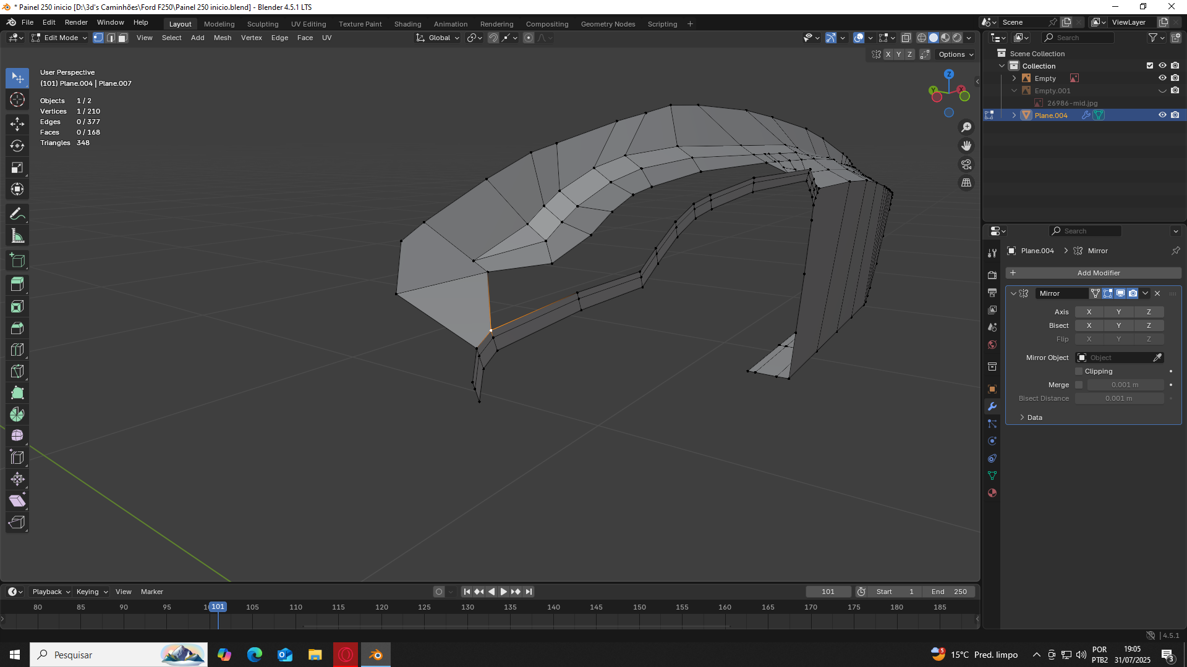Choose the Rotate tool
This screenshot has width=1187, height=667.
click(17, 146)
